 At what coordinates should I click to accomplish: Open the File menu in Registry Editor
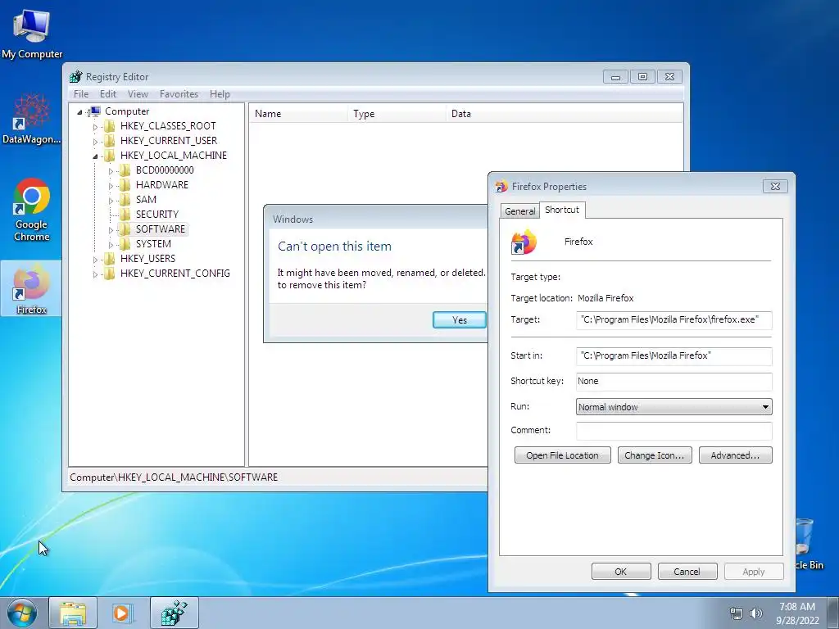click(x=81, y=94)
